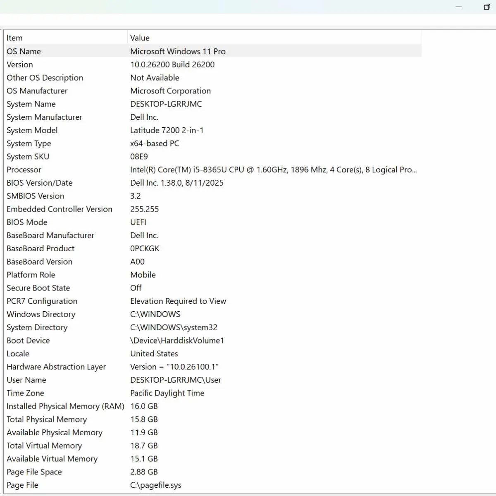Screen dimensions: 496x496
Task: Select the Platform Role row
Action: (212, 275)
